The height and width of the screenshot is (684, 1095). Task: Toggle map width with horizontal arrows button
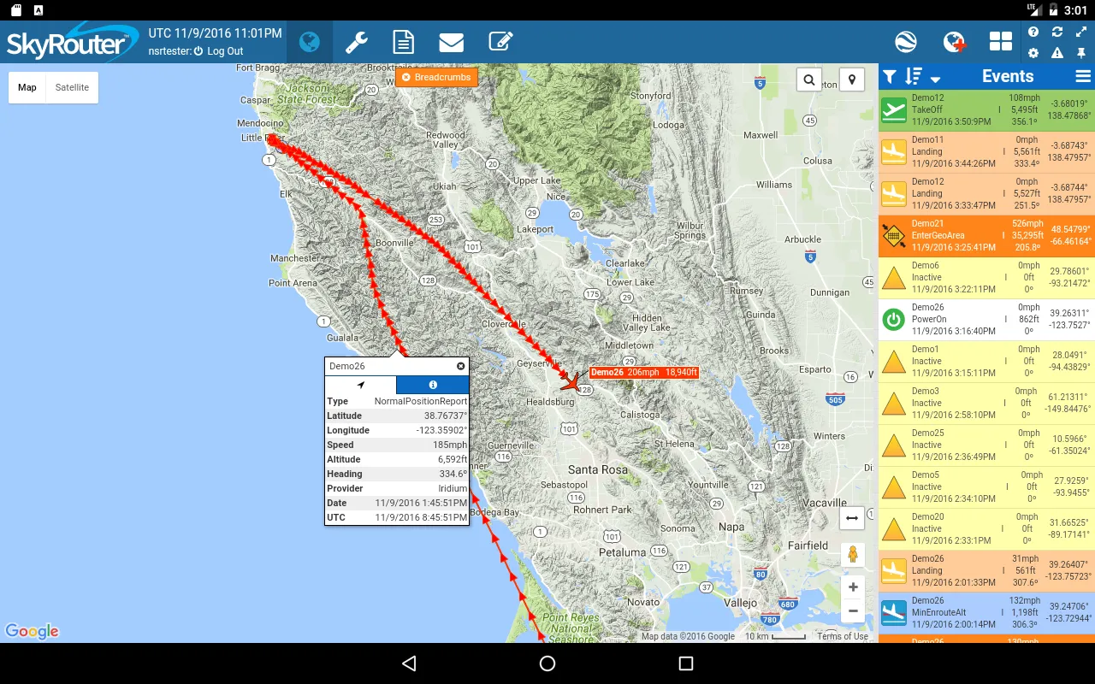coord(852,518)
